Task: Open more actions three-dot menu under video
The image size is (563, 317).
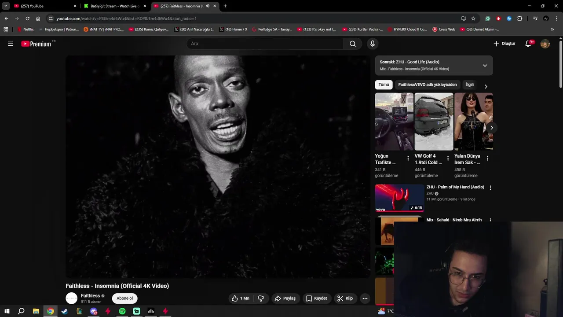Action: (365, 298)
